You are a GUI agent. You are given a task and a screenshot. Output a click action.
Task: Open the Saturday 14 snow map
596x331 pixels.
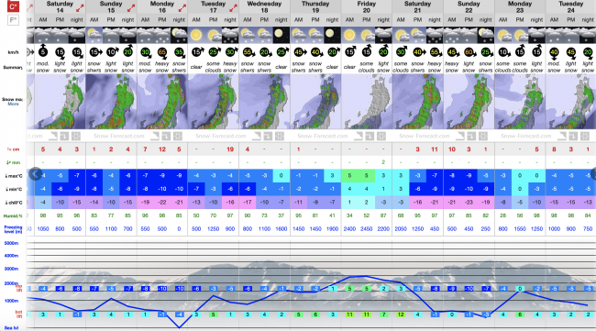60,102
